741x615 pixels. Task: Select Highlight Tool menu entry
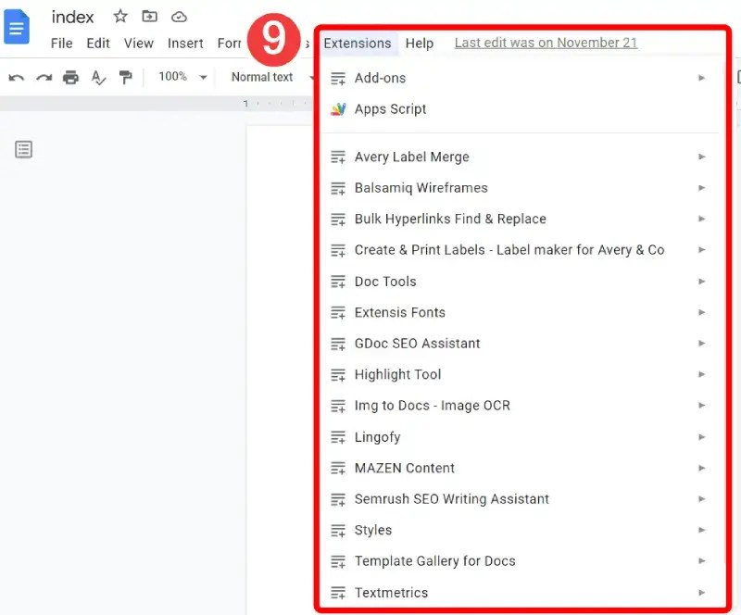(520, 375)
